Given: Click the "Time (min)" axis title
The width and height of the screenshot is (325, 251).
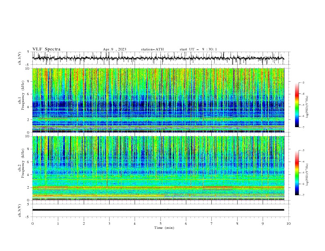Looking at the screenshot, I should [x=164, y=228].
